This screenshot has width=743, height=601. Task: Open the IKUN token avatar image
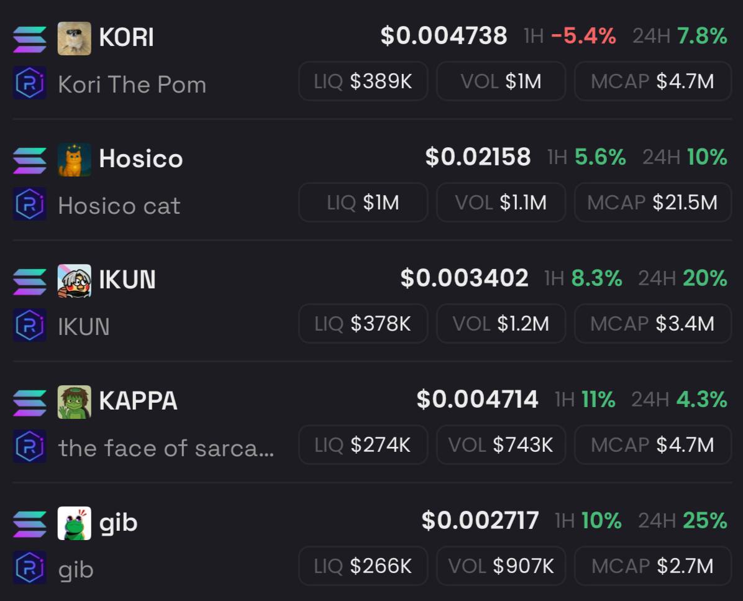click(75, 281)
